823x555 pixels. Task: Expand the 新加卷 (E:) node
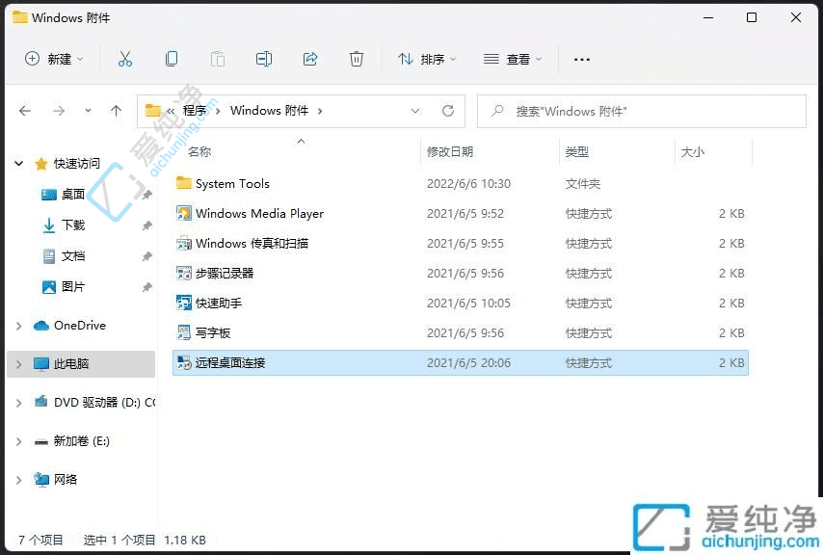tap(19, 441)
